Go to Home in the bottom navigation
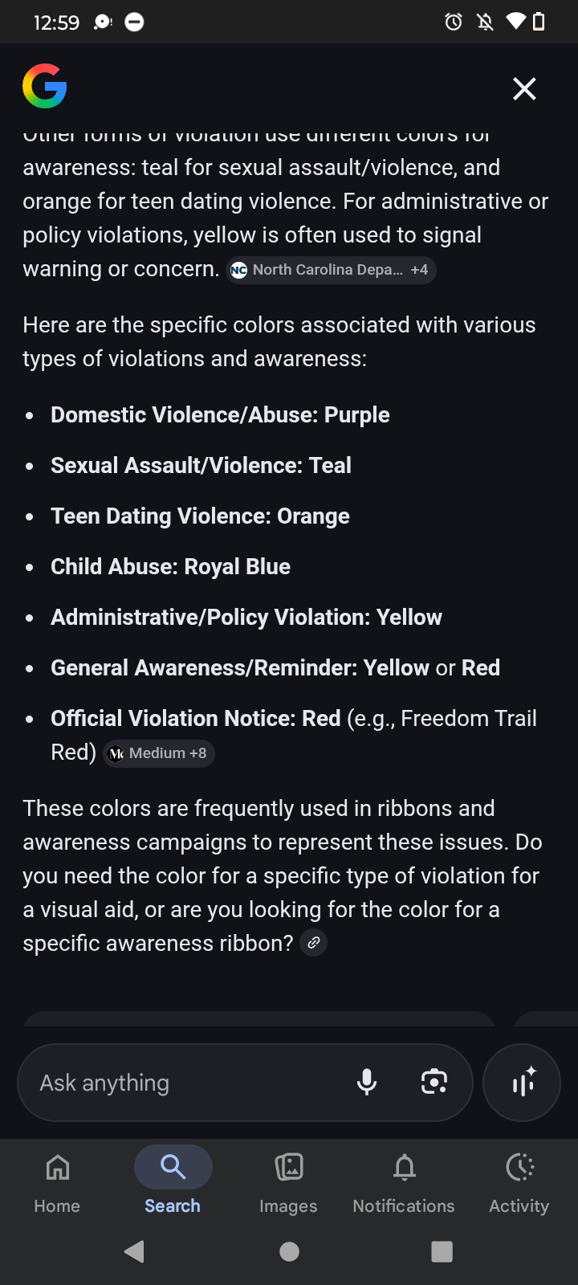578x1285 pixels. pyautogui.click(x=57, y=1181)
